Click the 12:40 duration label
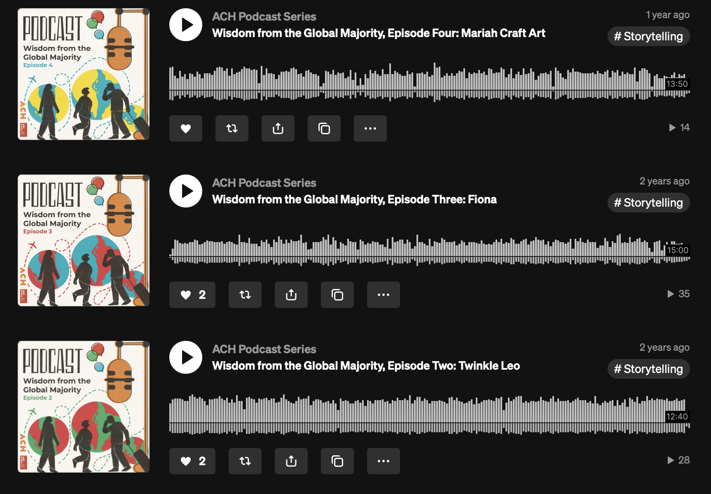 pyautogui.click(x=677, y=417)
